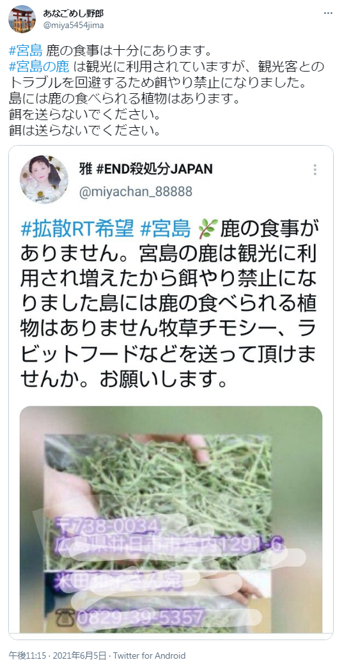Open the #拡散RT希望 hashtag in quoted tweet
The width and height of the screenshot is (342, 667).
[77, 230]
